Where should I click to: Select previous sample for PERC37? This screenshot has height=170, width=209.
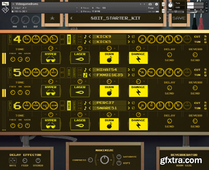(x=90, y=103)
